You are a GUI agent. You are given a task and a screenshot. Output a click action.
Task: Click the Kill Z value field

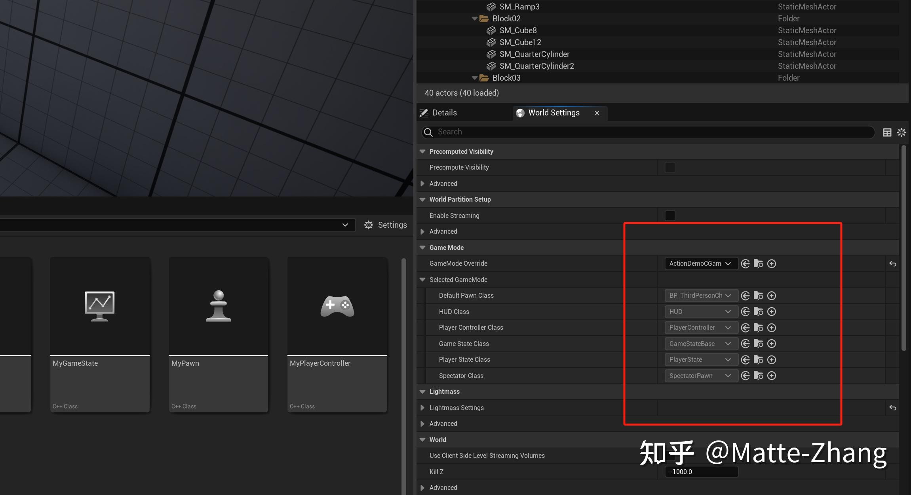pos(701,471)
